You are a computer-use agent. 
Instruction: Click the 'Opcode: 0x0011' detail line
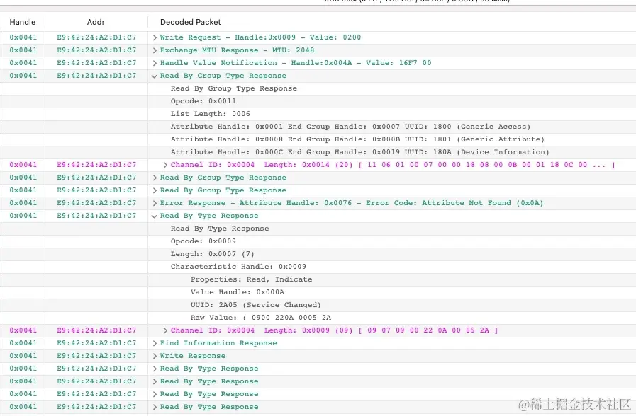pos(203,100)
